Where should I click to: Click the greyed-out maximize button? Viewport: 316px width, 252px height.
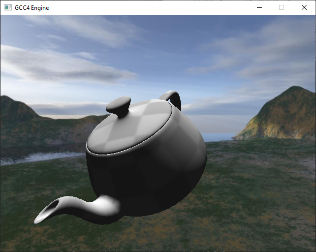click(x=282, y=8)
